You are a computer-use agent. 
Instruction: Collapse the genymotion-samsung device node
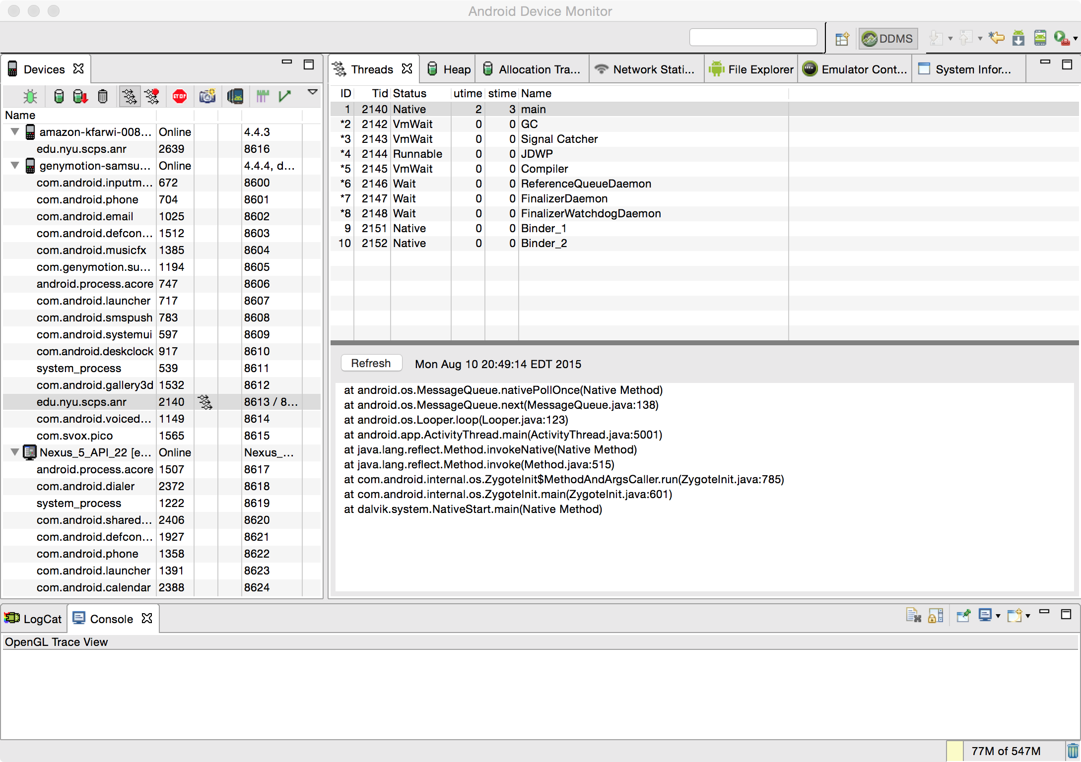pos(15,166)
